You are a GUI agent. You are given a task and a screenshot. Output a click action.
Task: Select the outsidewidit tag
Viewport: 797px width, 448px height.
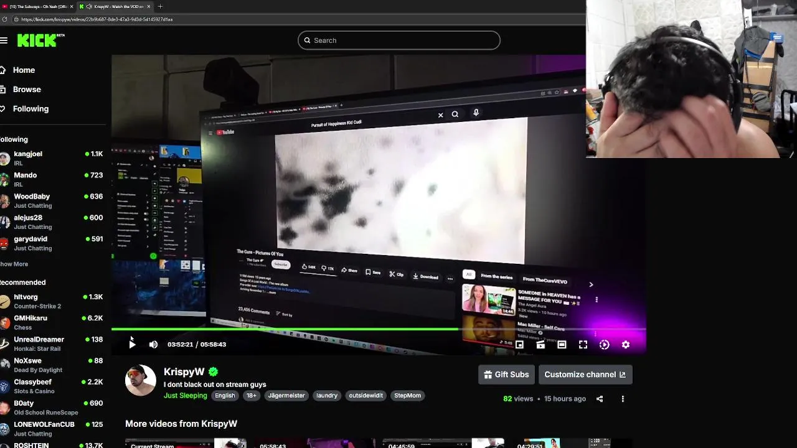365,396
